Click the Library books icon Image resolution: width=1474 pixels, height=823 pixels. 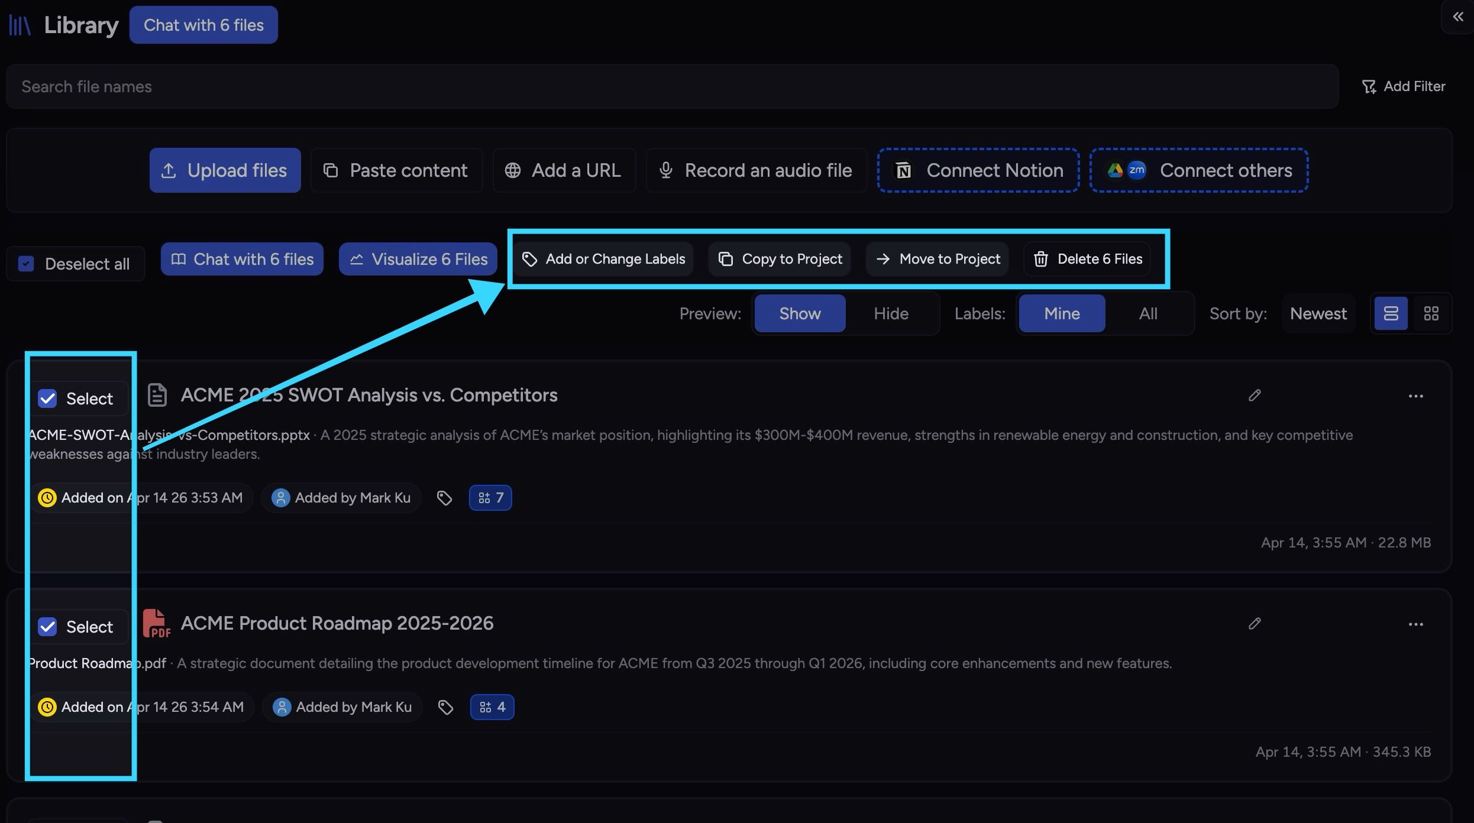pos(20,25)
